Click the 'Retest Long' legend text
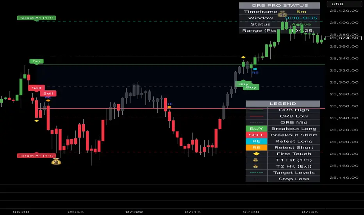 294,141
